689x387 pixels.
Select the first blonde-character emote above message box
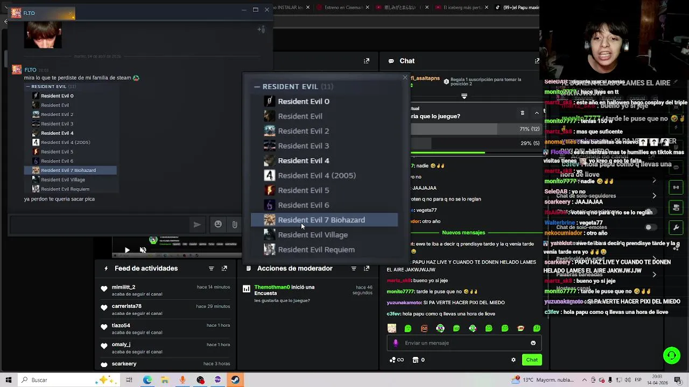392,328
